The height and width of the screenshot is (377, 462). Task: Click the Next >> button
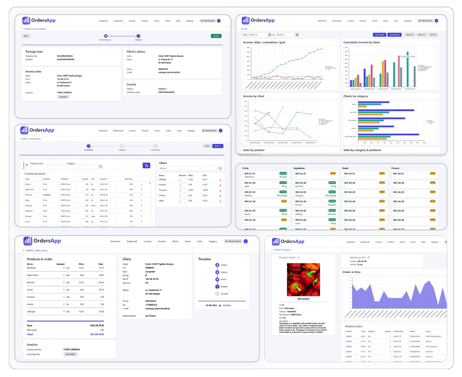coord(218,146)
